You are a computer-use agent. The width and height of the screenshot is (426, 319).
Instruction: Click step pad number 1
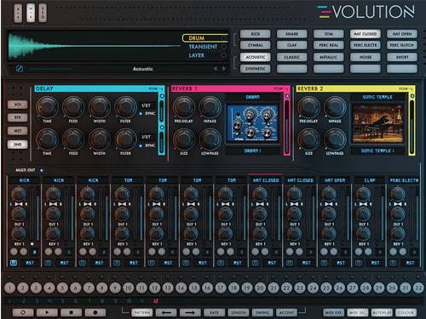click(10, 288)
